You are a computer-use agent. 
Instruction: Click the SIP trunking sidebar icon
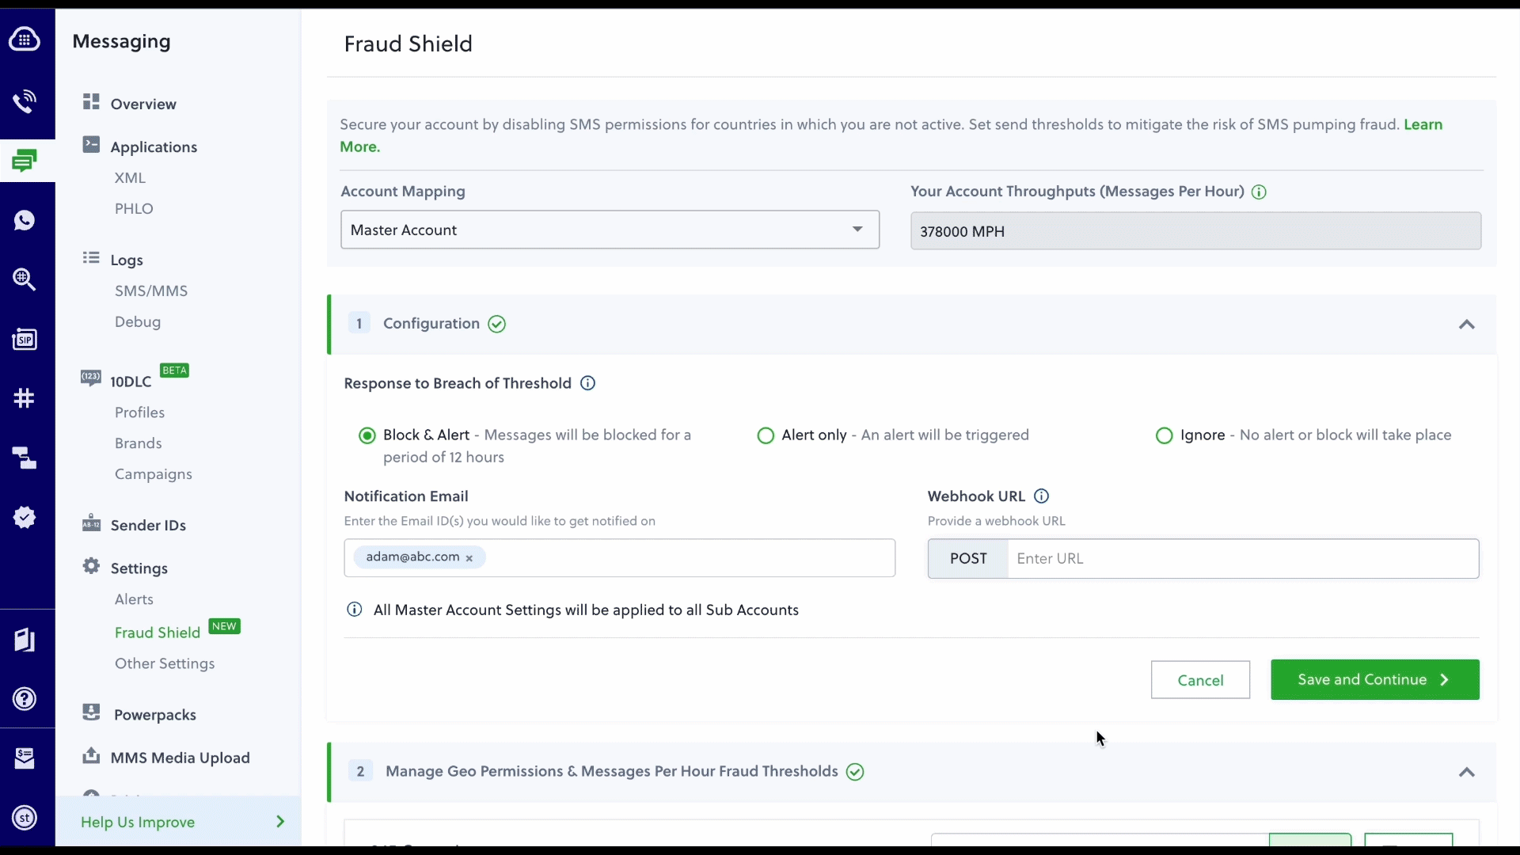click(25, 339)
